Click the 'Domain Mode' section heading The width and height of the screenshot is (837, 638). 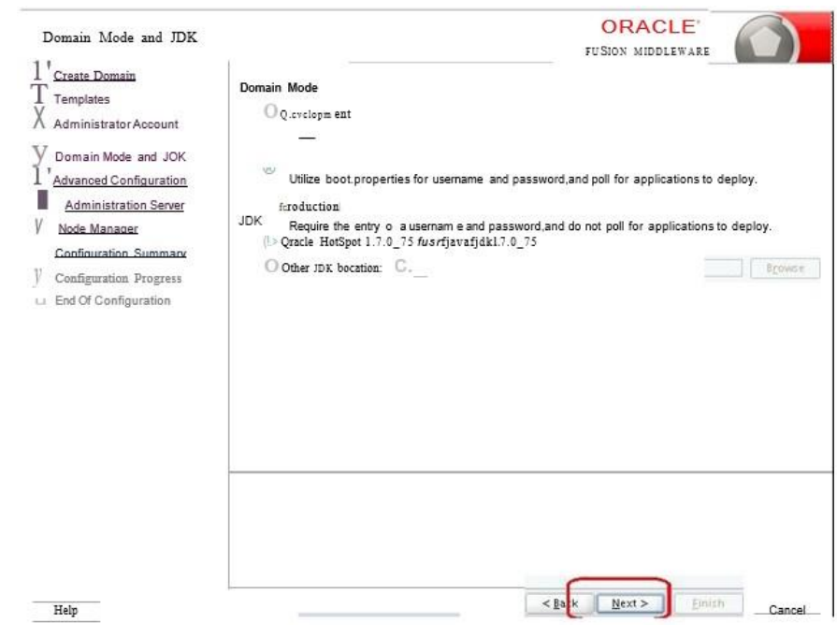279,88
